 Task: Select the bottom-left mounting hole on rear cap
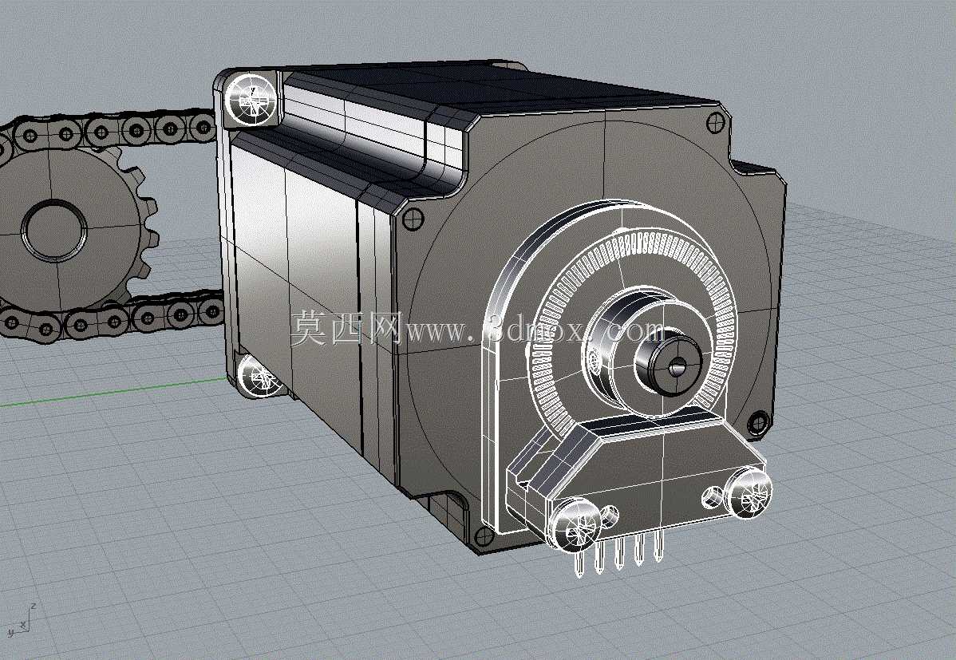click(x=484, y=536)
